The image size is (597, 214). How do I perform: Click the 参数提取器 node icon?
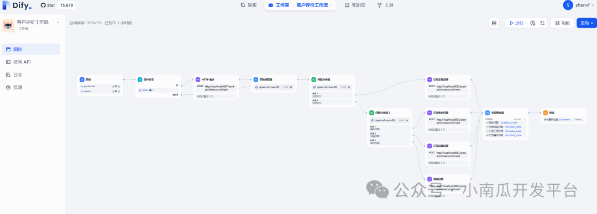point(256,79)
